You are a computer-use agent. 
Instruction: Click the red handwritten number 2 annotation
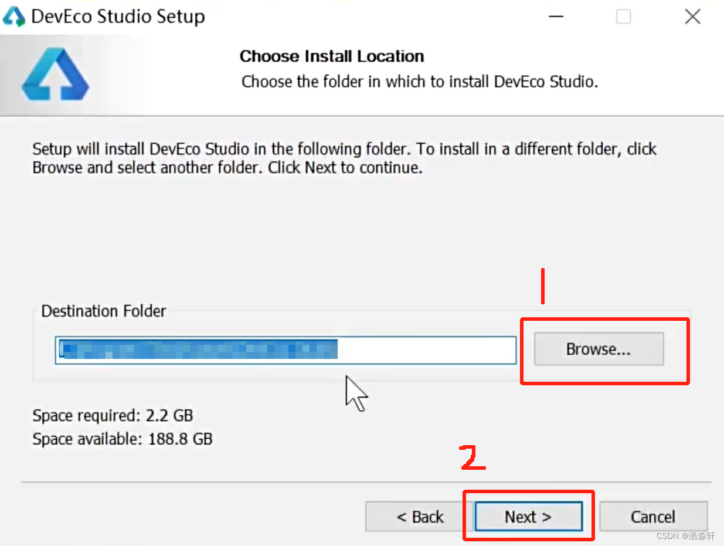point(473,457)
